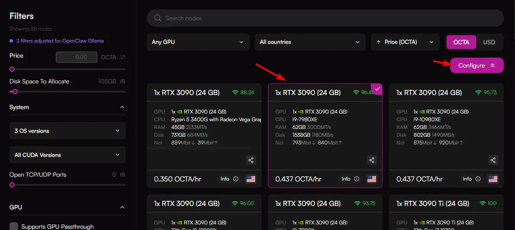The height and width of the screenshot is (230, 515).
Task: Enable Supports GPU Passthrough checkbox
Action: [x=14, y=227]
